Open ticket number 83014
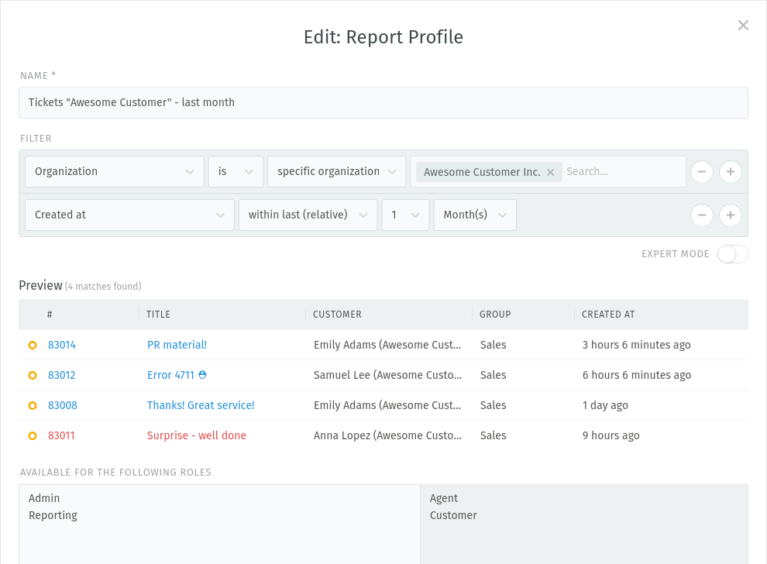 (x=62, y=345)
